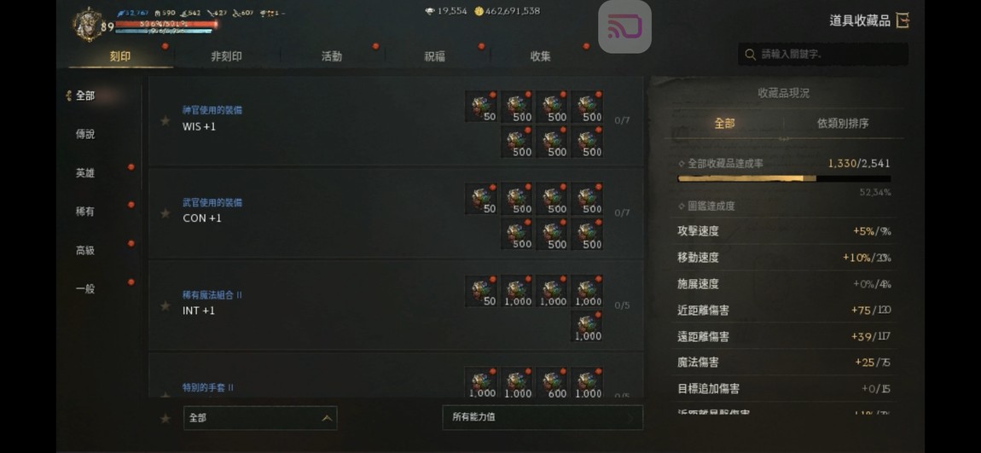Toggle the bottom favorites star filter
This screenshot has width=981, height=453.
(x=165, y=419)
